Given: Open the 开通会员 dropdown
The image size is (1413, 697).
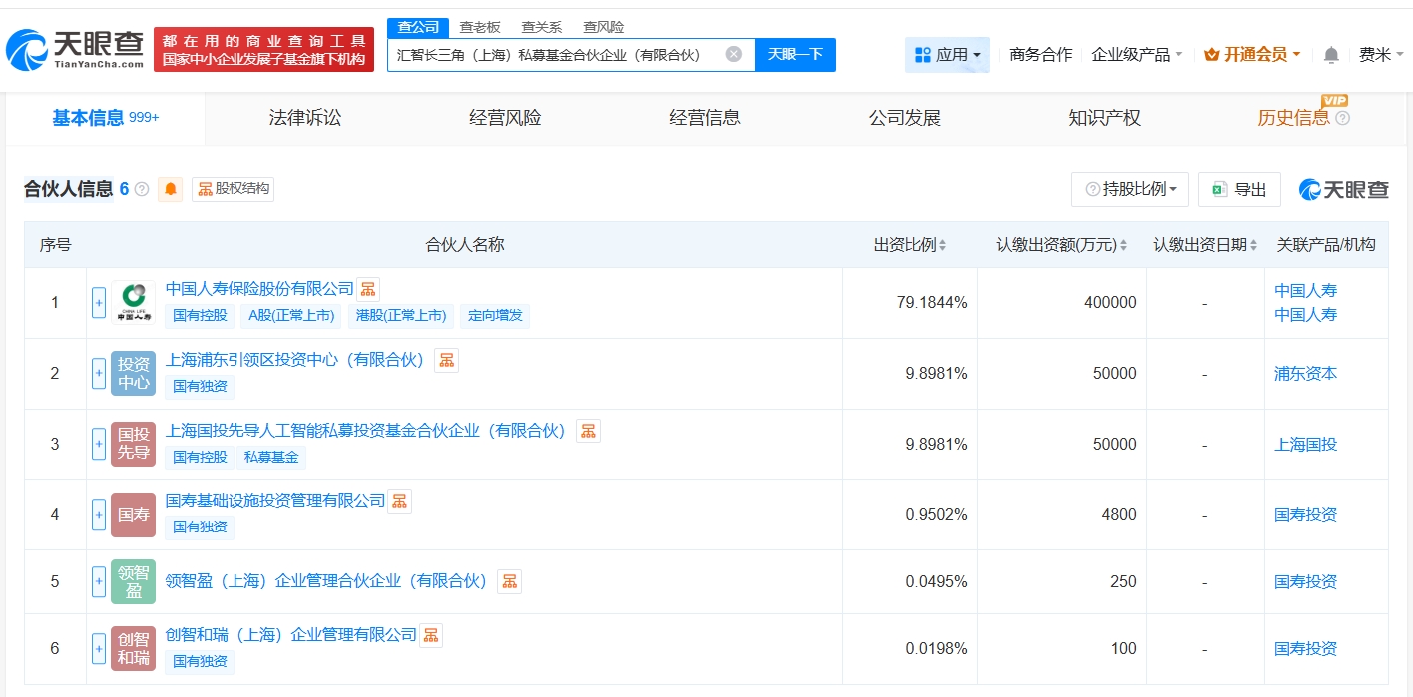Looking at the screenshot, I should [1252, 55].
